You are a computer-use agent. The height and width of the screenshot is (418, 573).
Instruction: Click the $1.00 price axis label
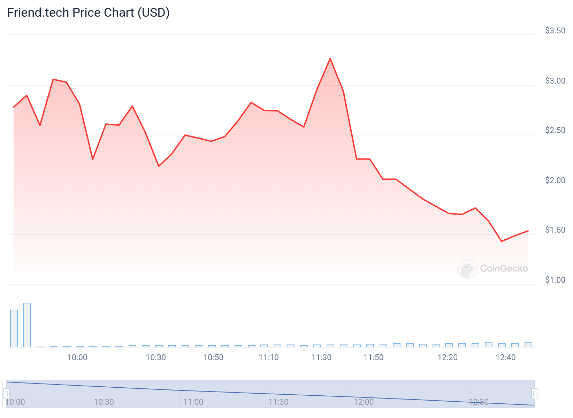point(555,280)
